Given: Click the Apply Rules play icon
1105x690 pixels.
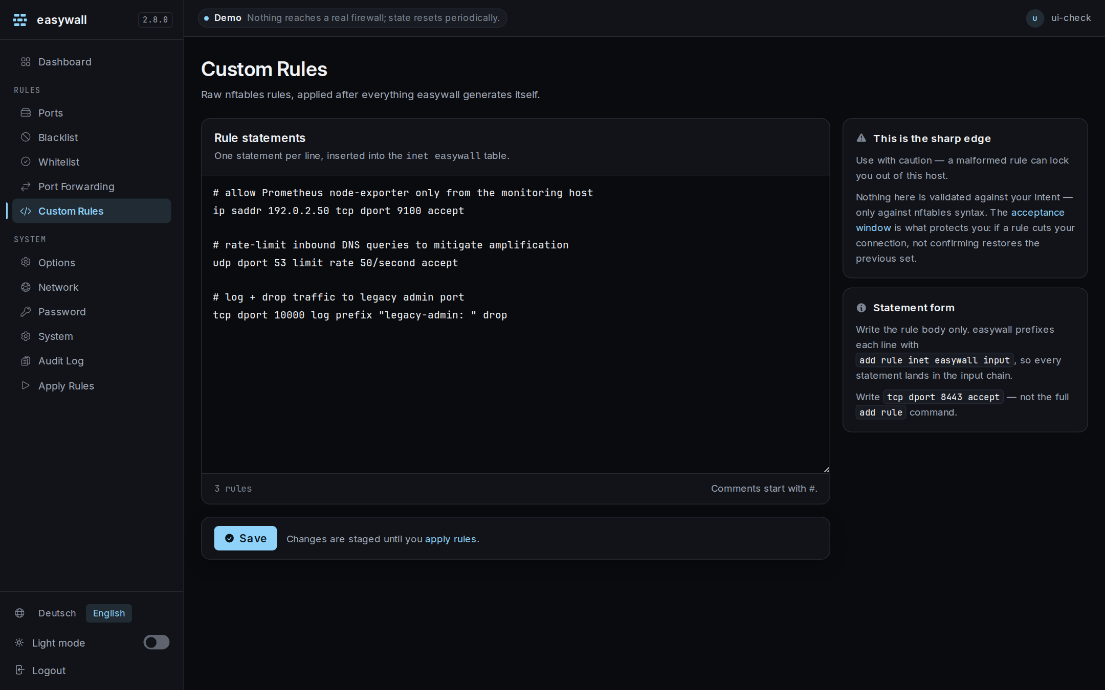Looking at the screenshot, I should (26, 385).
